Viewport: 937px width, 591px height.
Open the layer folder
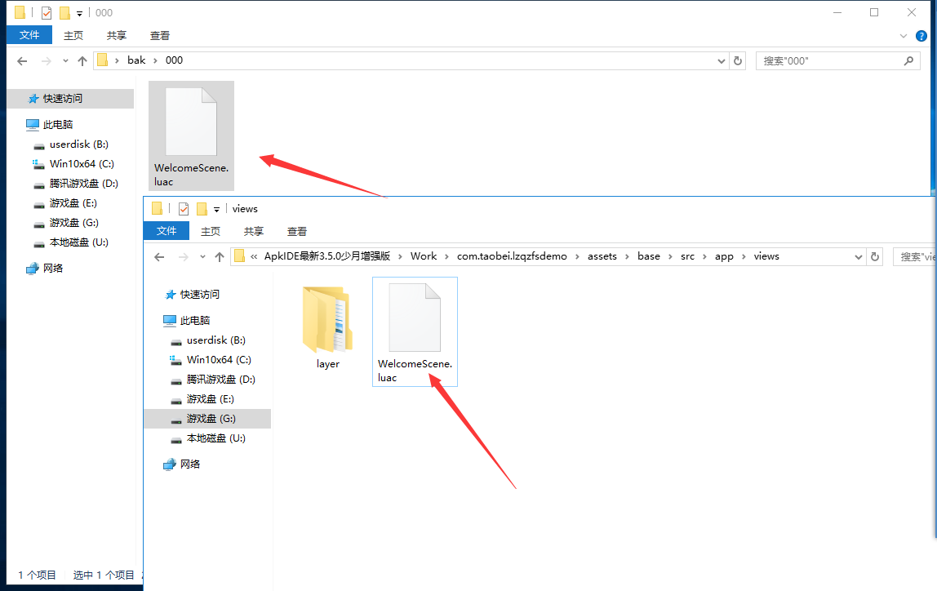[328, 328]
